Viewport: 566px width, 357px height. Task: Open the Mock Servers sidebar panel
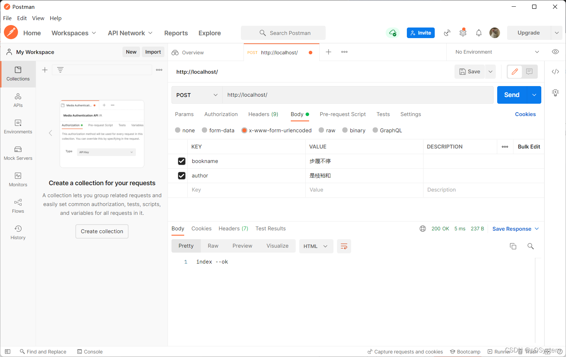[18, 153]
